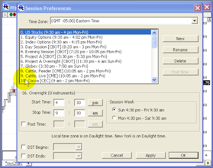Check the DST Begins checkbox
Screen dimensions: 213x168
coord(24,147)
